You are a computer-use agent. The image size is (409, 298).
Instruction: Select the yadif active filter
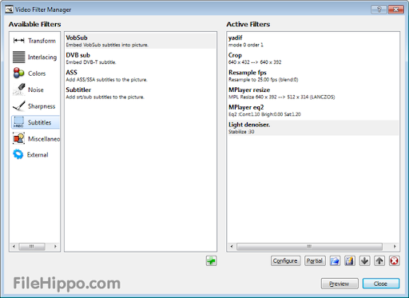[313, 41]
